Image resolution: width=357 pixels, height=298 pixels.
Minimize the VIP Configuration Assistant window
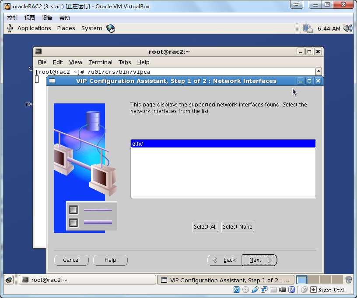(300, 81)
